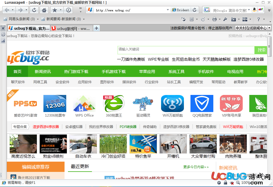273x187 pixels.
Task: Expand the help question mark dropdown arrow
Action: [264, 19]
